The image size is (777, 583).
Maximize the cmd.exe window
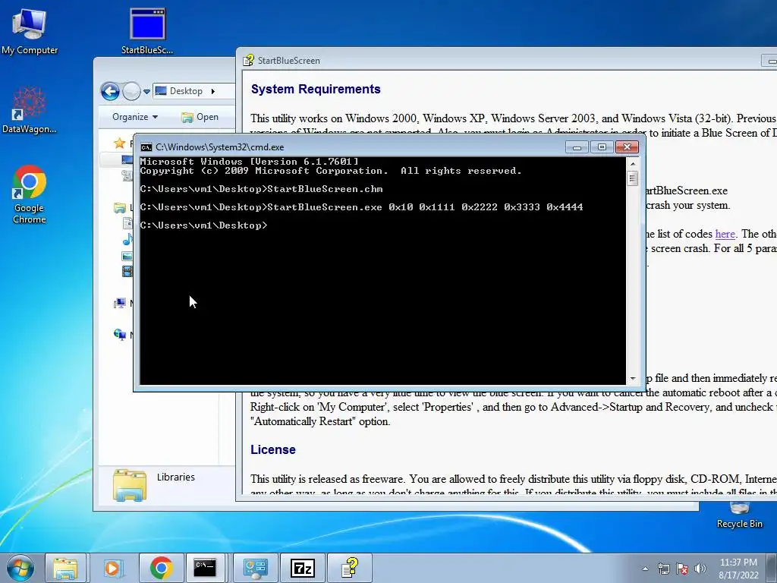point(602,147)
